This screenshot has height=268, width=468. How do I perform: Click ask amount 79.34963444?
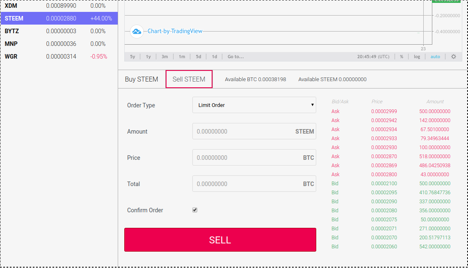[x=435, y=139]
